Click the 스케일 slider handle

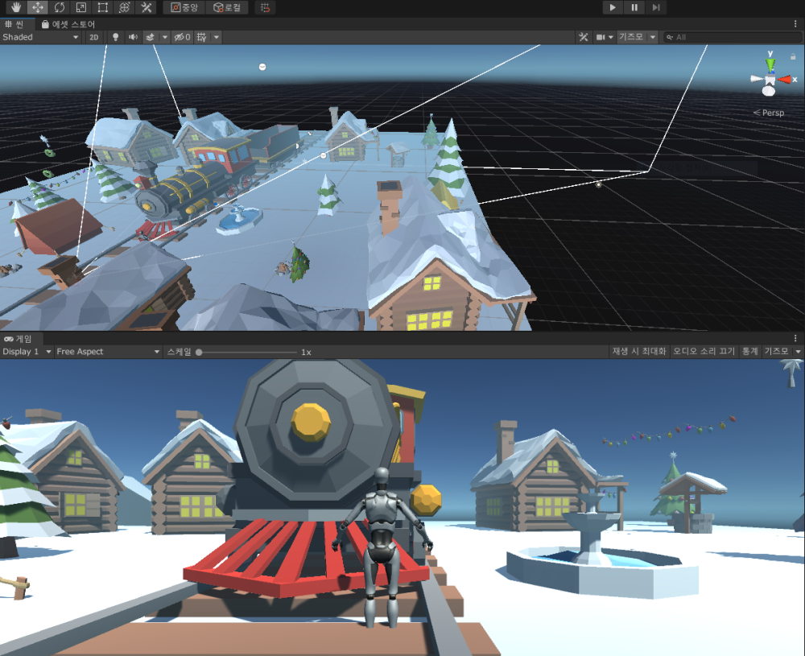[199, 352]
